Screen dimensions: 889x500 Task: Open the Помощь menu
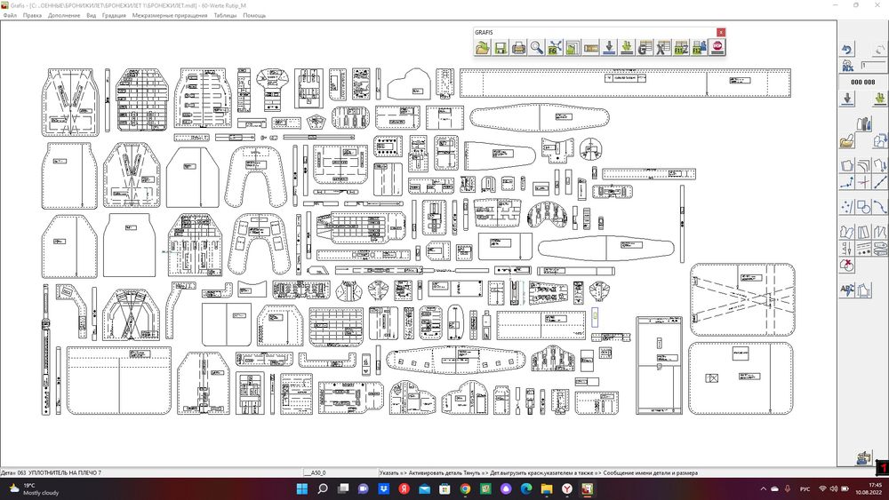click(x=254, y=15)
